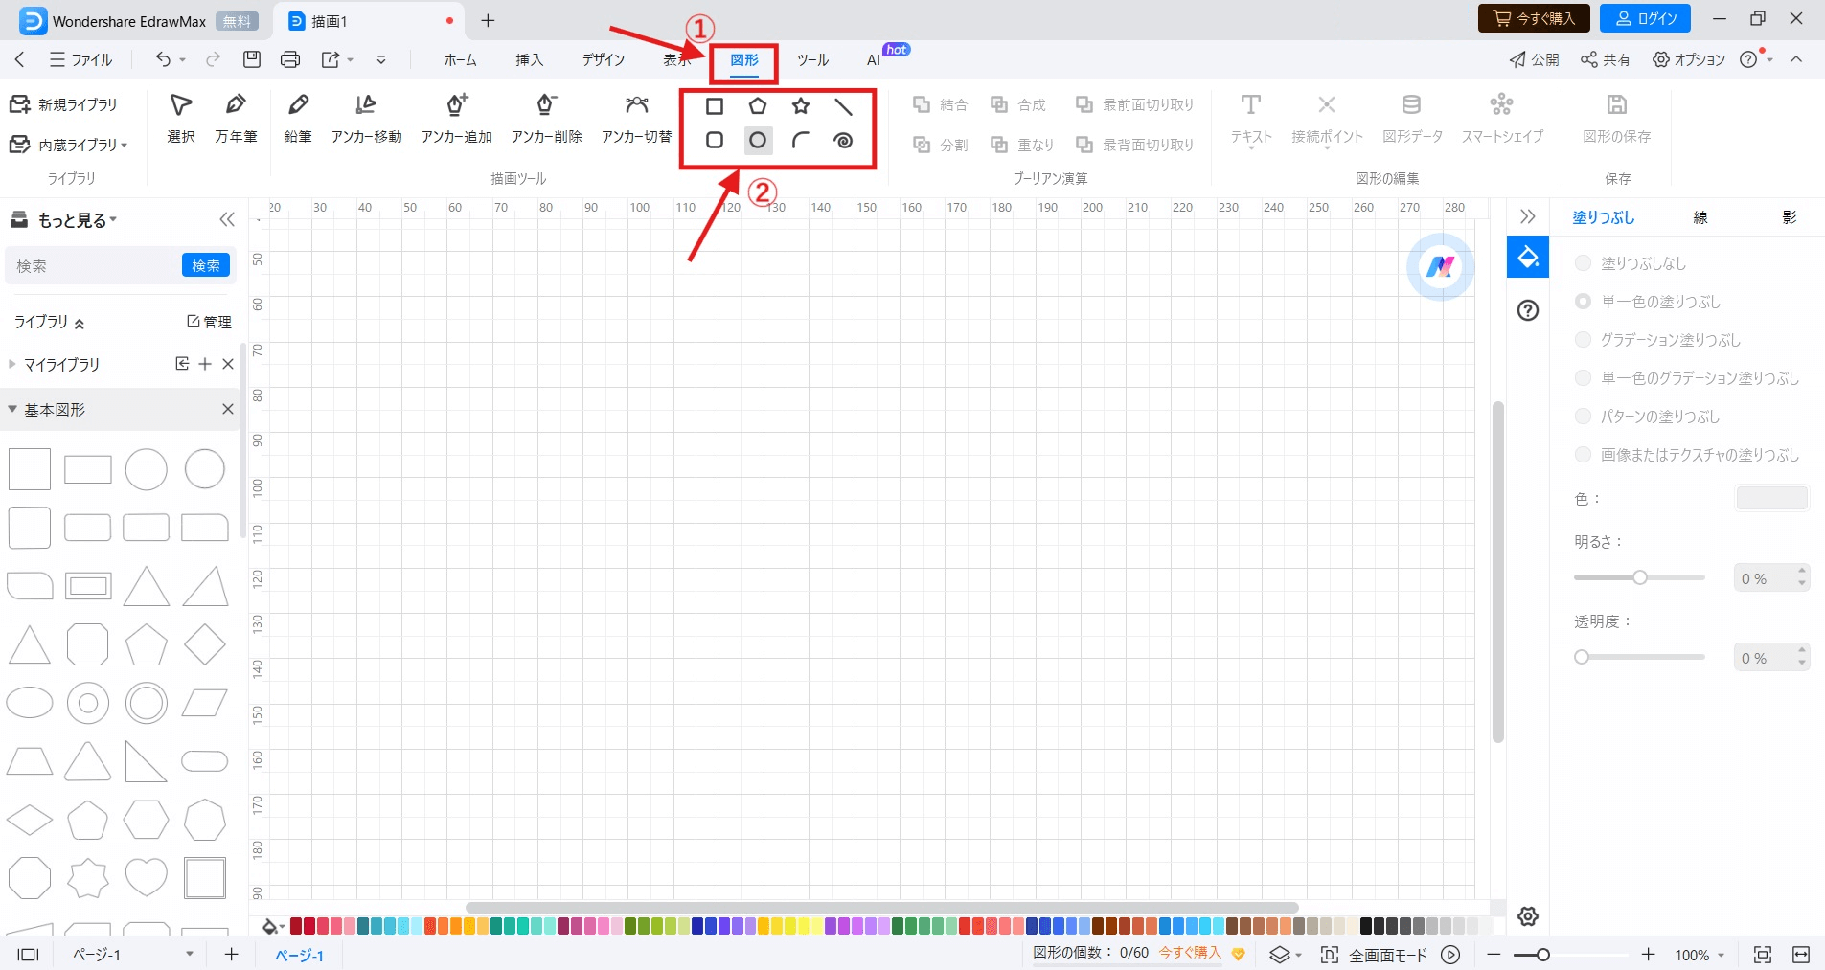This screenshot has width=1825, height=970.
Task: Click the 公開 button
Action: pos(1534,59)
